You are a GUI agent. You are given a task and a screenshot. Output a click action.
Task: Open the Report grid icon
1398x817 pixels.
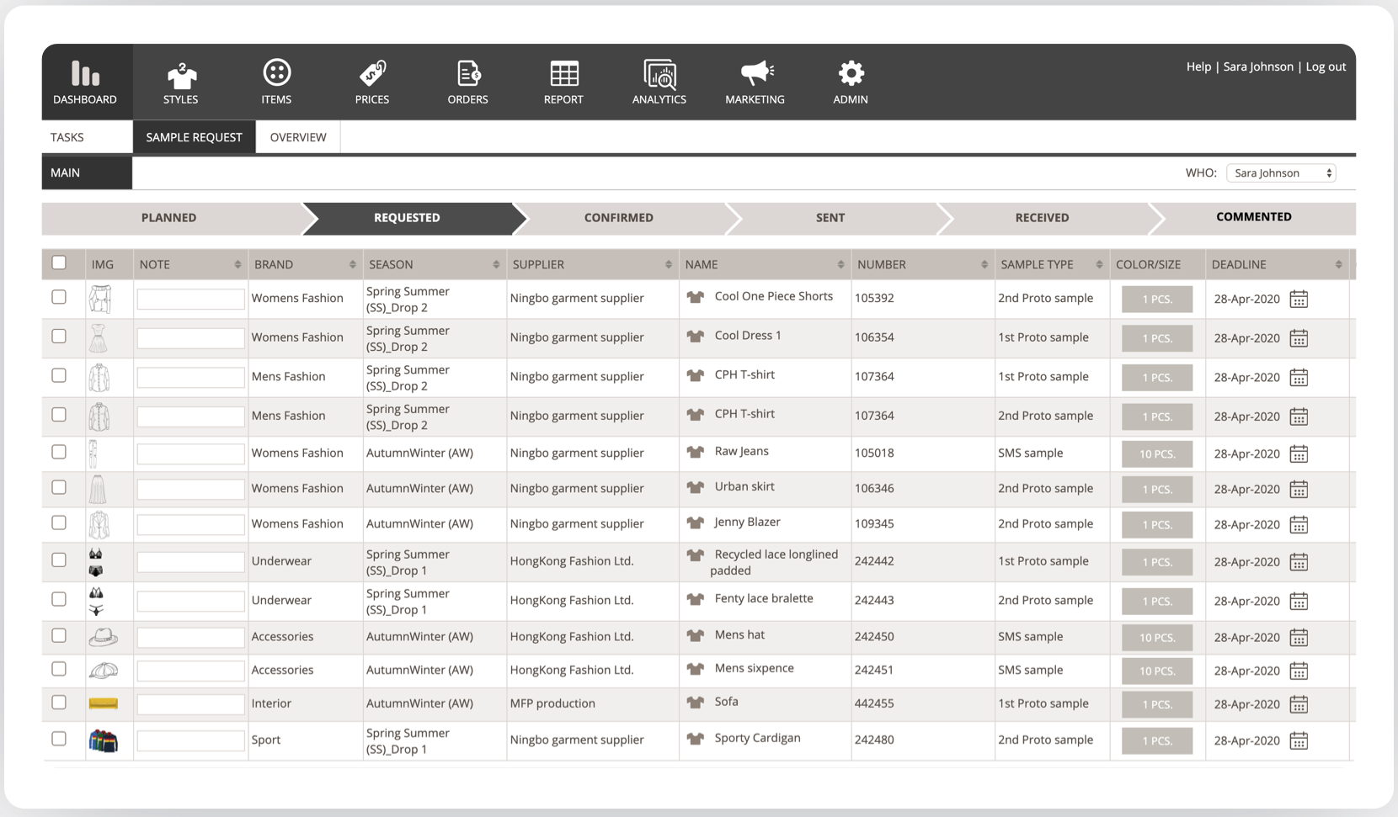point(564,73)
